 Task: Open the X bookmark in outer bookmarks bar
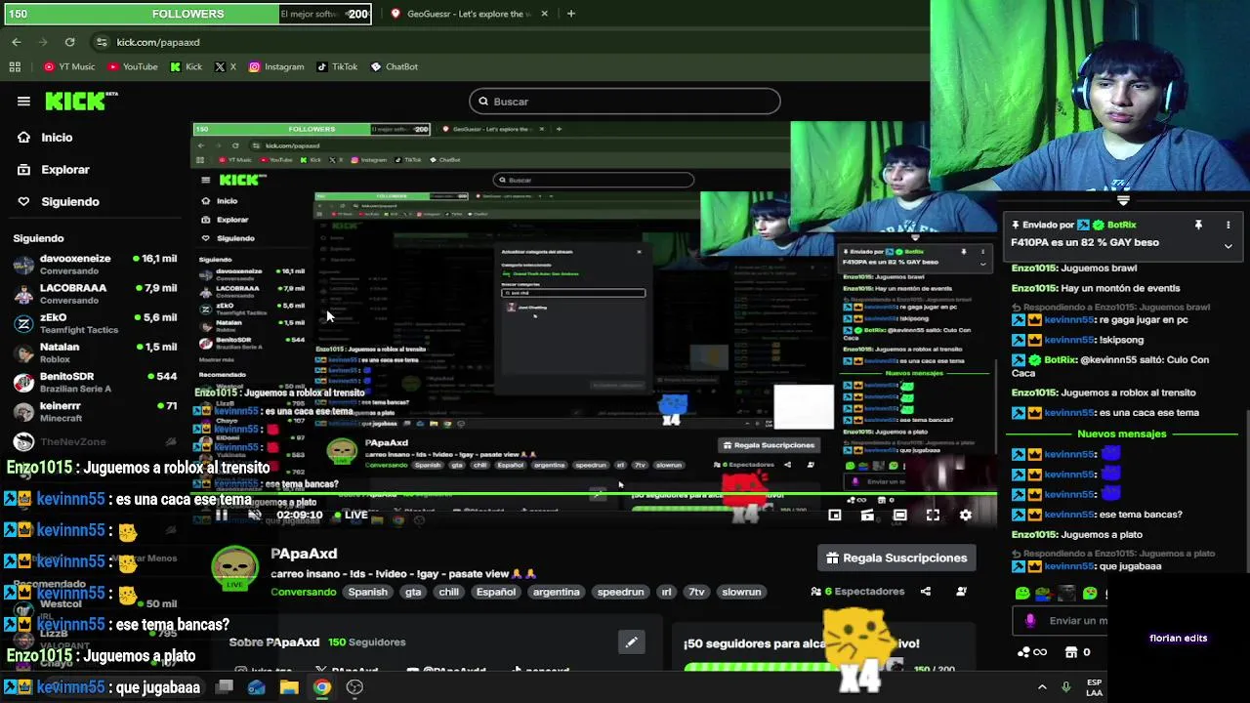(x=226, y=66)
